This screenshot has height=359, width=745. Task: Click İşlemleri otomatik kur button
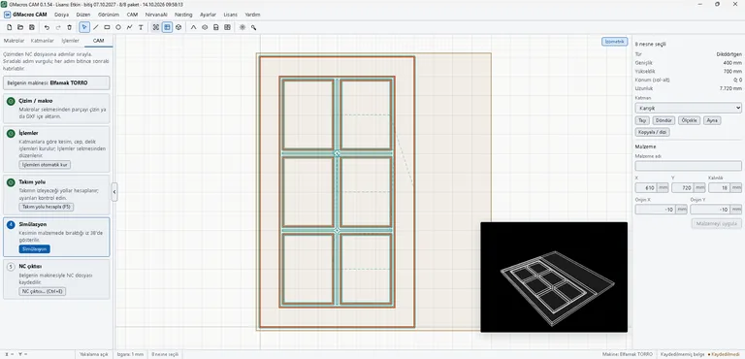click(x=46, y=165)
